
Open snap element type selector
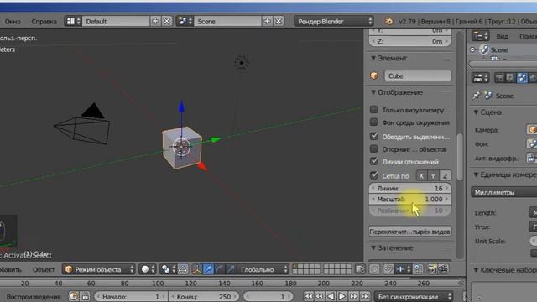point(402,269)
